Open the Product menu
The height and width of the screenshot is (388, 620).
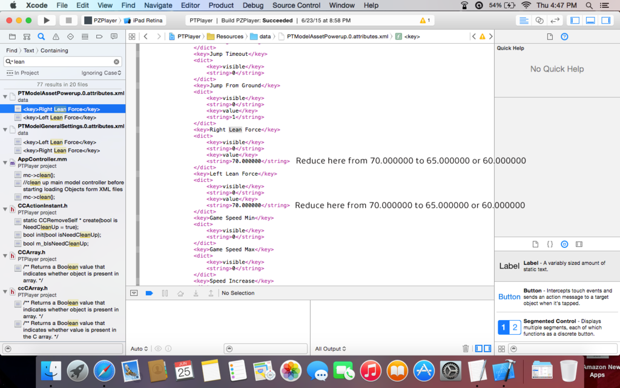(221, 5)
